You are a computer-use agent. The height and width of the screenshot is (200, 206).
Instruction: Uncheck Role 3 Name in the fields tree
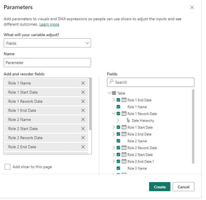click(x=118, y=168)
